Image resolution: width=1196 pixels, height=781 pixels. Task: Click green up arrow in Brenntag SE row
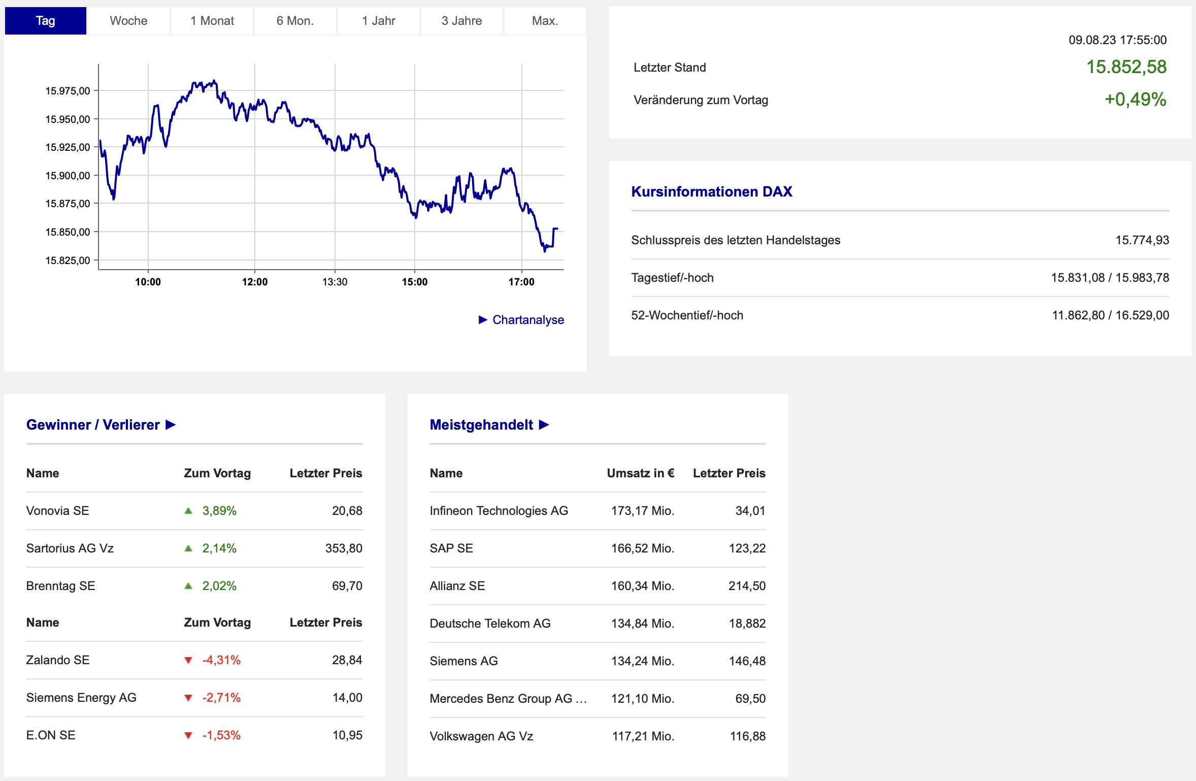click(x=188, y=586)
